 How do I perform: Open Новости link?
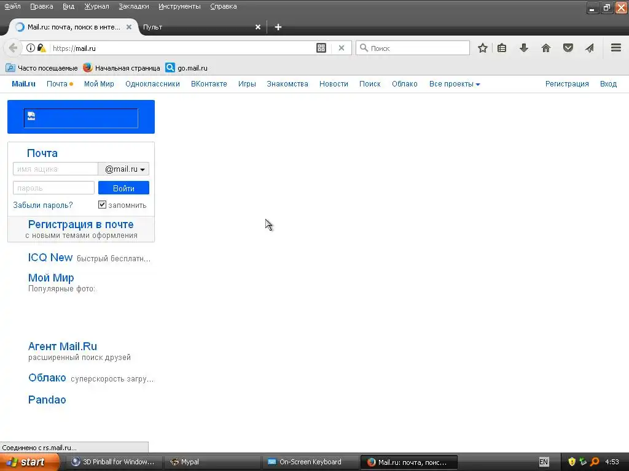(x=334, y=84)
